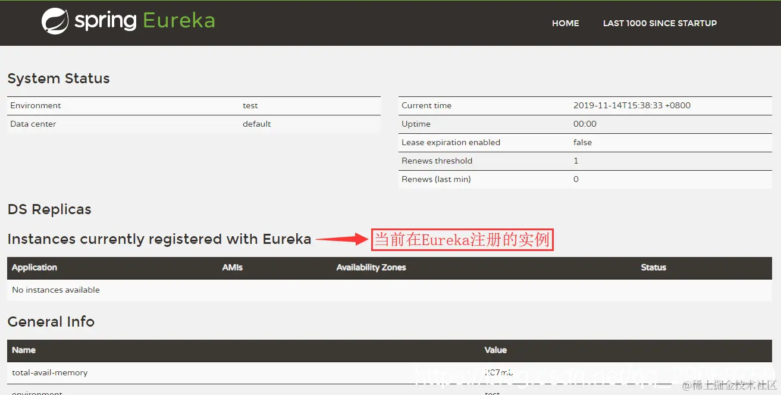Click the Uptime label
Image resolution: width=781 pixels, height=395 pixels.
point(416,124)
